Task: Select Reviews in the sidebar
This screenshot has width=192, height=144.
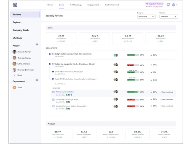Action: point(25,15)
